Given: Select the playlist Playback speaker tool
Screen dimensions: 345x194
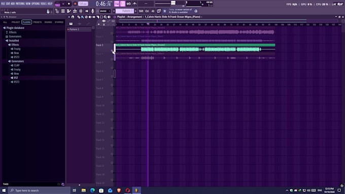Looking at the screenshot, I should click(x=109, y=17).
